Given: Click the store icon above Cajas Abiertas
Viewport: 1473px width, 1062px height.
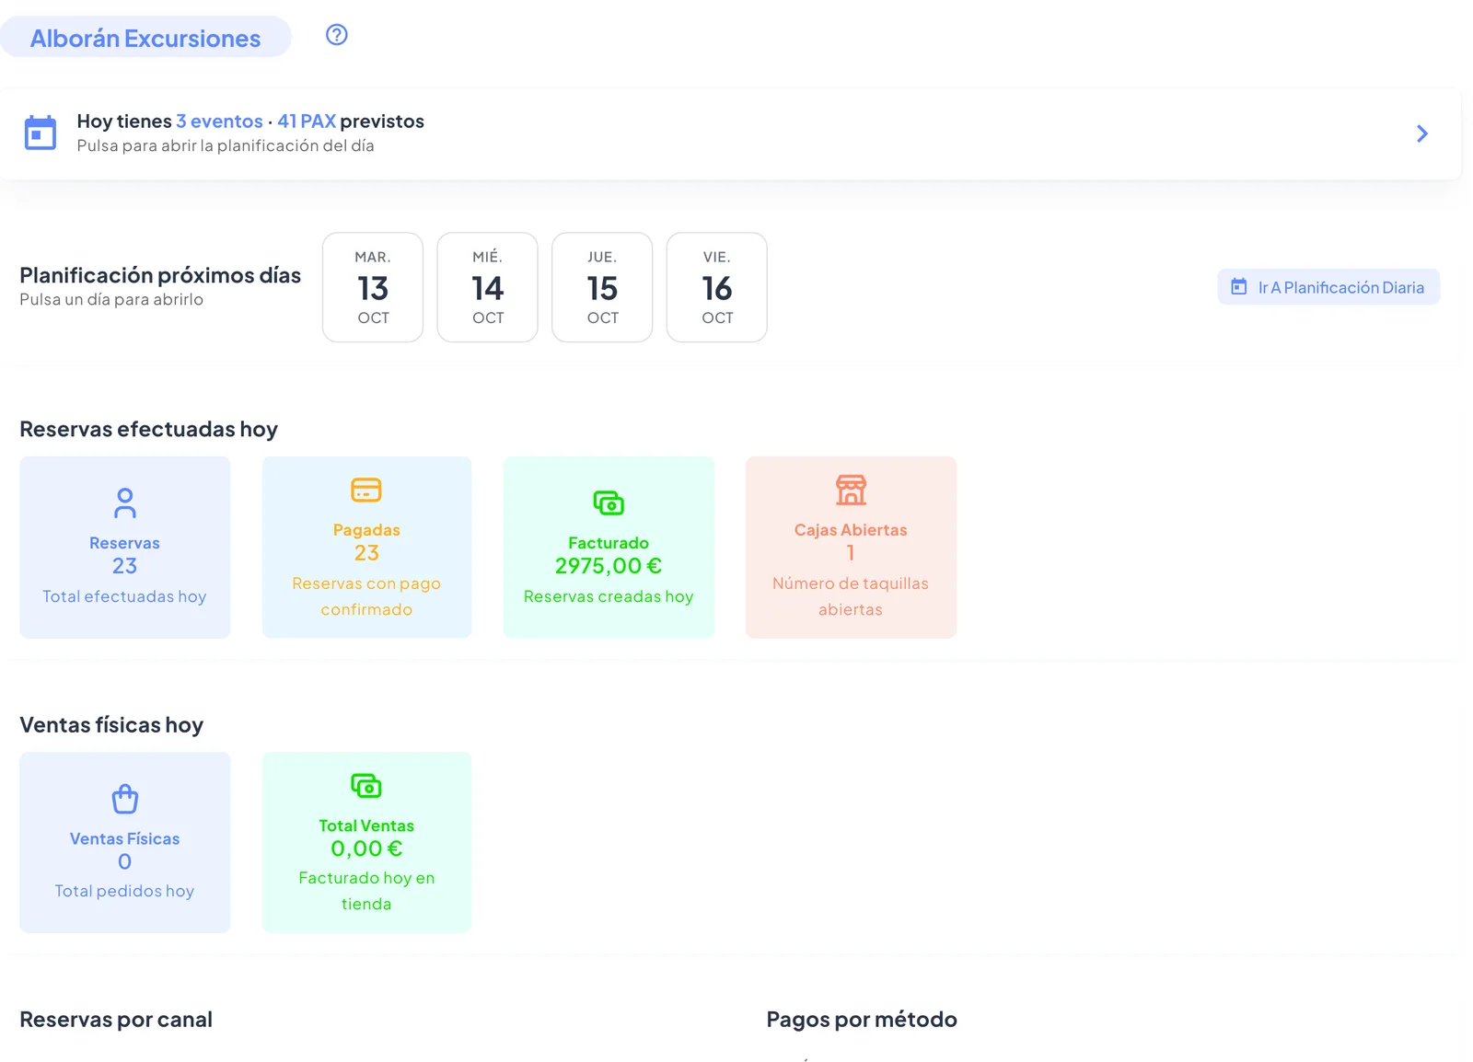Looking at the screenshot, I should (x=851, y=490).
